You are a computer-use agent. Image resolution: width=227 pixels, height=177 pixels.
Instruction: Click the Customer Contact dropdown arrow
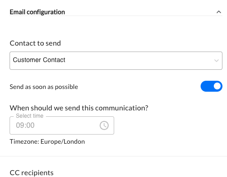click(x=217, y=61)
